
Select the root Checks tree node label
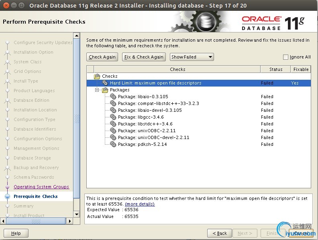pyautogui.click(x=110, y=76)
